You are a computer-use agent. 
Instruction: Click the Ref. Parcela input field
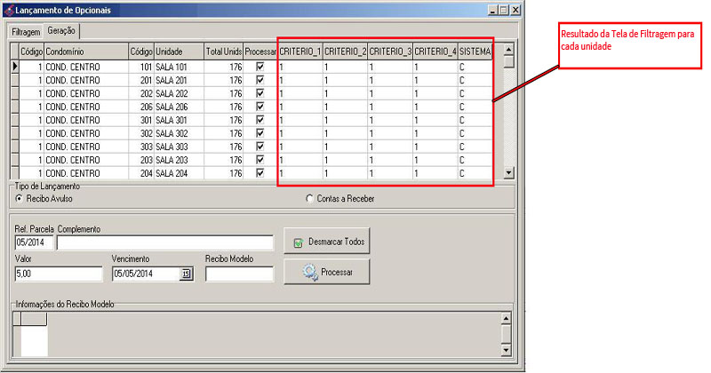click(x=35, y=242)
